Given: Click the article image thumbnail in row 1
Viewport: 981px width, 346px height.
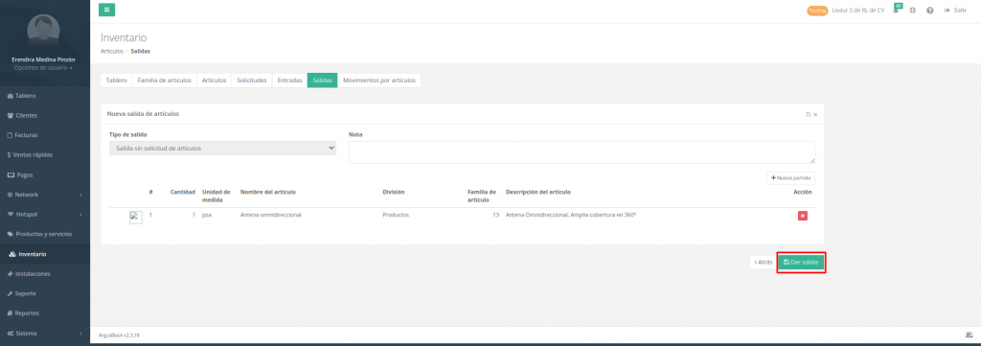Looking at the screenshot, I should pyautogui.click(x=136, y=218).
